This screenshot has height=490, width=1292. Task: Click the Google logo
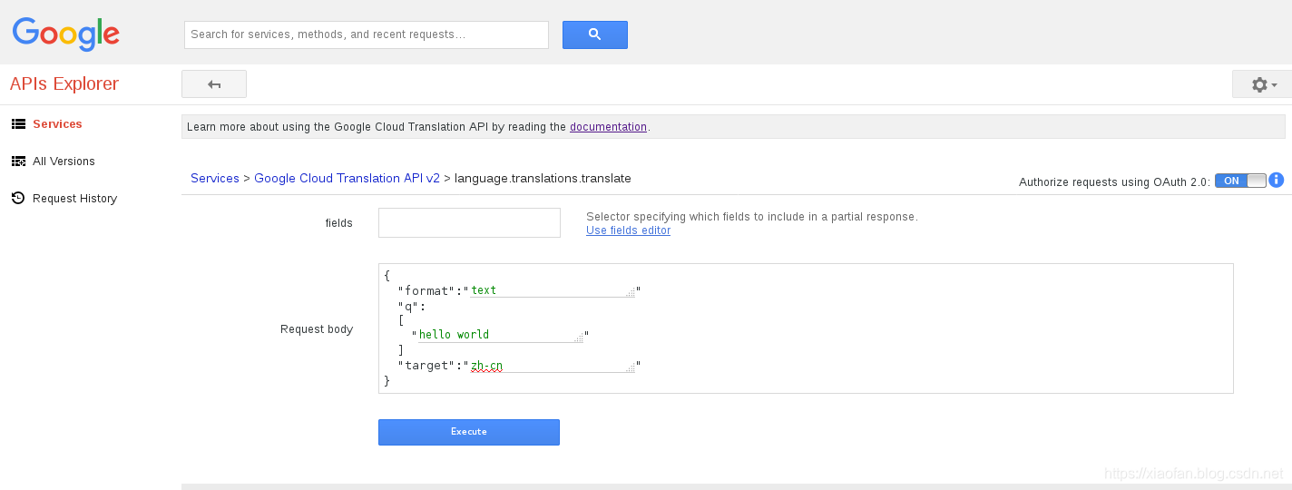[66, 34]
